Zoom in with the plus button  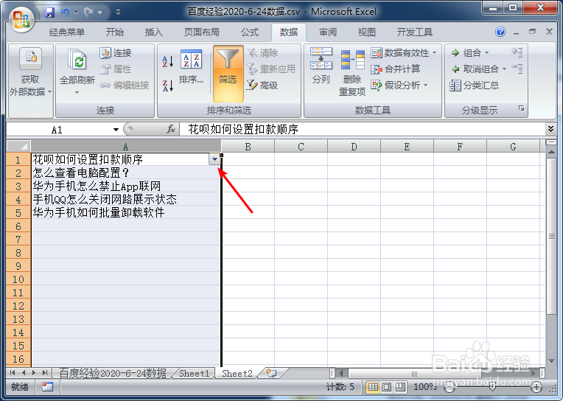click(536, 387)
